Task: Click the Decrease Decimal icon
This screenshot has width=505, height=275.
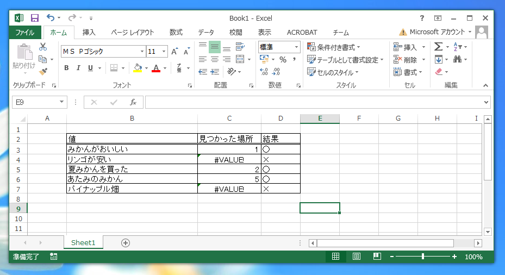Action: pyautogui.click(x=276, y=72)
